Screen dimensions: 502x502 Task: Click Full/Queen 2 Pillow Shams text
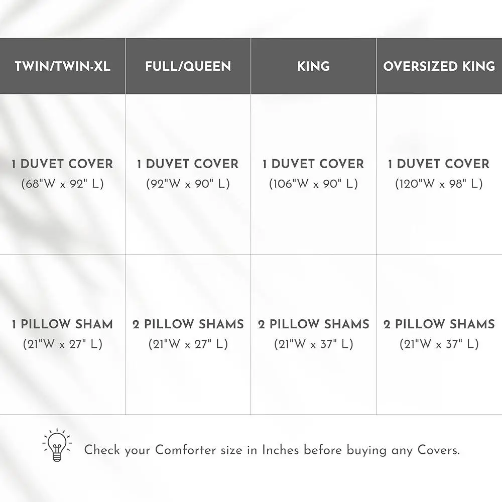[188, 324]
